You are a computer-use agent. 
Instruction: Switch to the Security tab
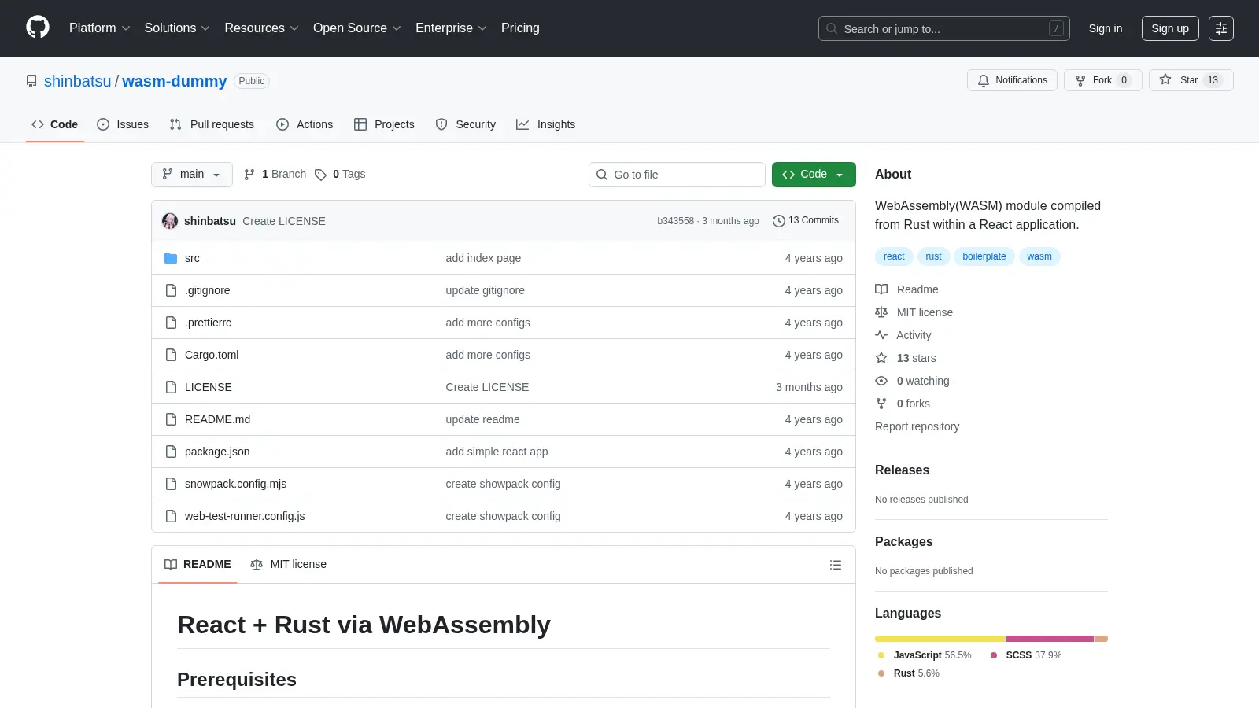(466, 124)
